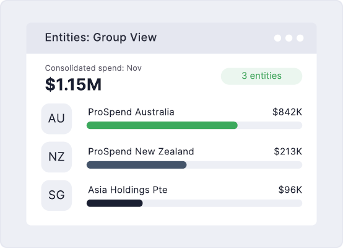Image resolution: width=343 pixels, height=248 pixels.
Task: Select the $96K amount value
Action: click(x=290, y=190)
